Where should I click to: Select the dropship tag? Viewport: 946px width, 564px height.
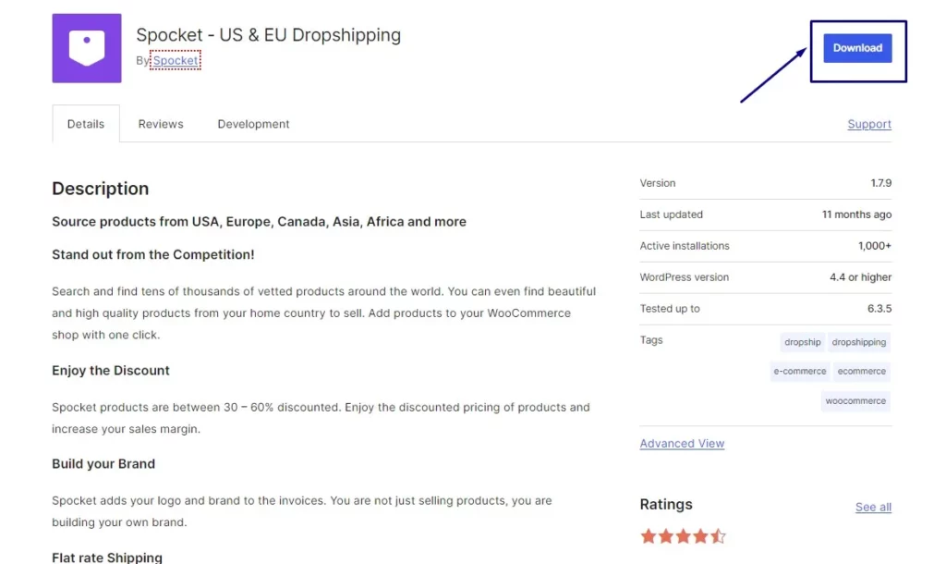click(x=803, y=342)
